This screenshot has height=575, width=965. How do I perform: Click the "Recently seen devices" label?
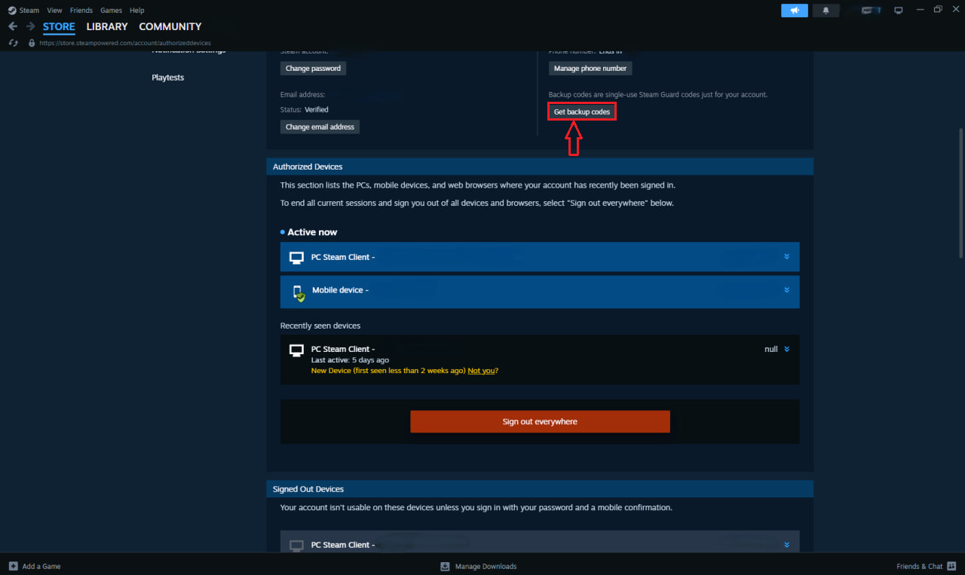point(320,326)
